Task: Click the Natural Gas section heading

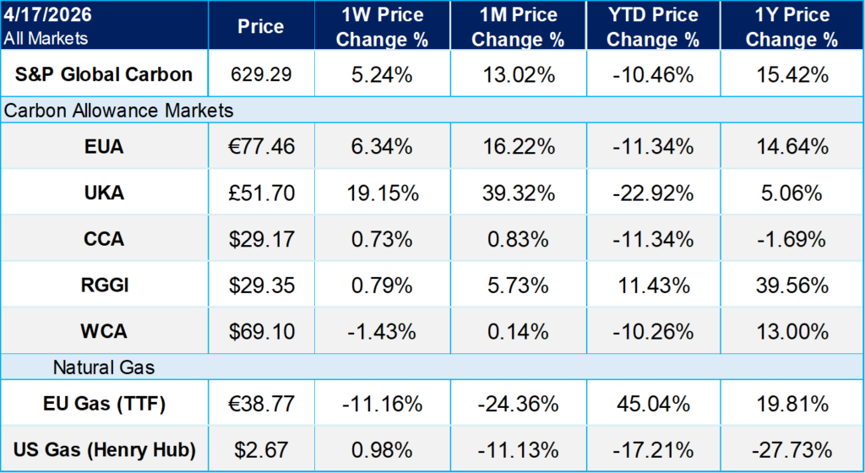Action: [x=103, y=367]
